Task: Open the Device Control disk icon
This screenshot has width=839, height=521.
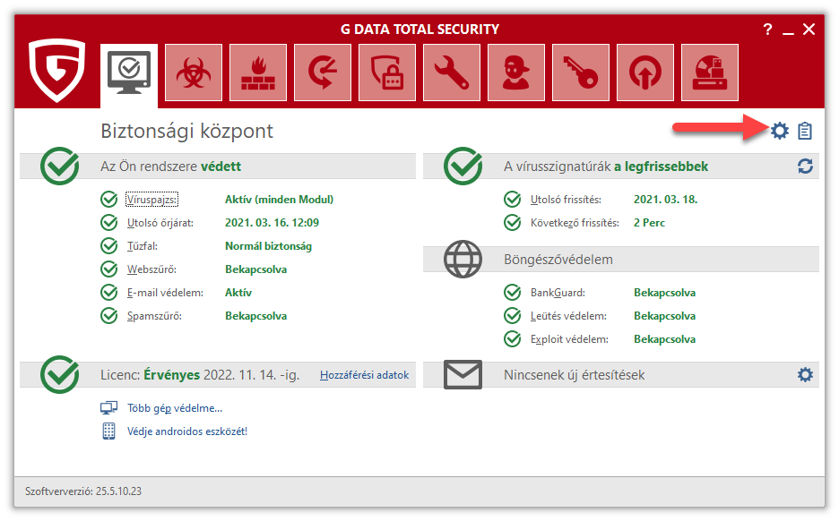Action: click(710, 73)
